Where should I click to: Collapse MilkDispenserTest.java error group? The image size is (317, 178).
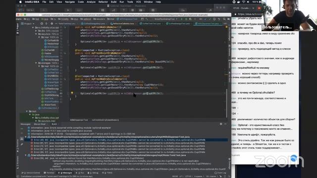pyautogui.click(x=26, y=137)
